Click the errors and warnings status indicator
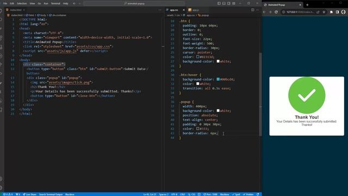The image size is (348, 196). (x=8, y=194)
